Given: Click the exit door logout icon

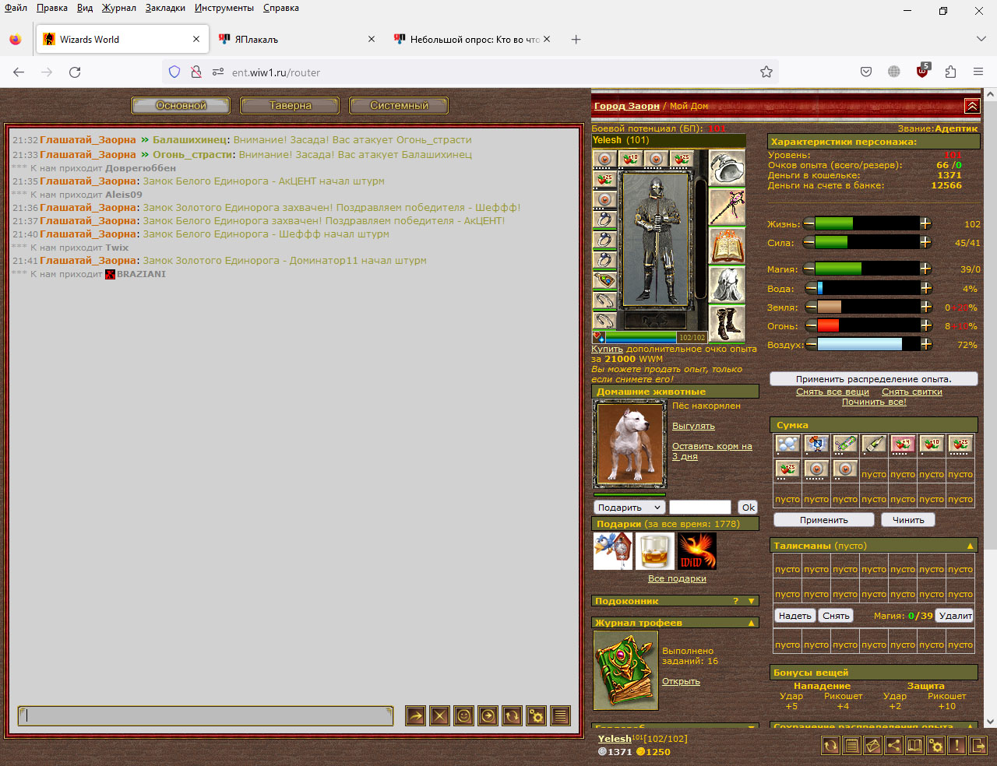Looking at the screenshot, I should (x=978, y=745).
